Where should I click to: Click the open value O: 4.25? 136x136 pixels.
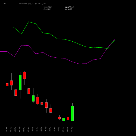tap(47, 9)
